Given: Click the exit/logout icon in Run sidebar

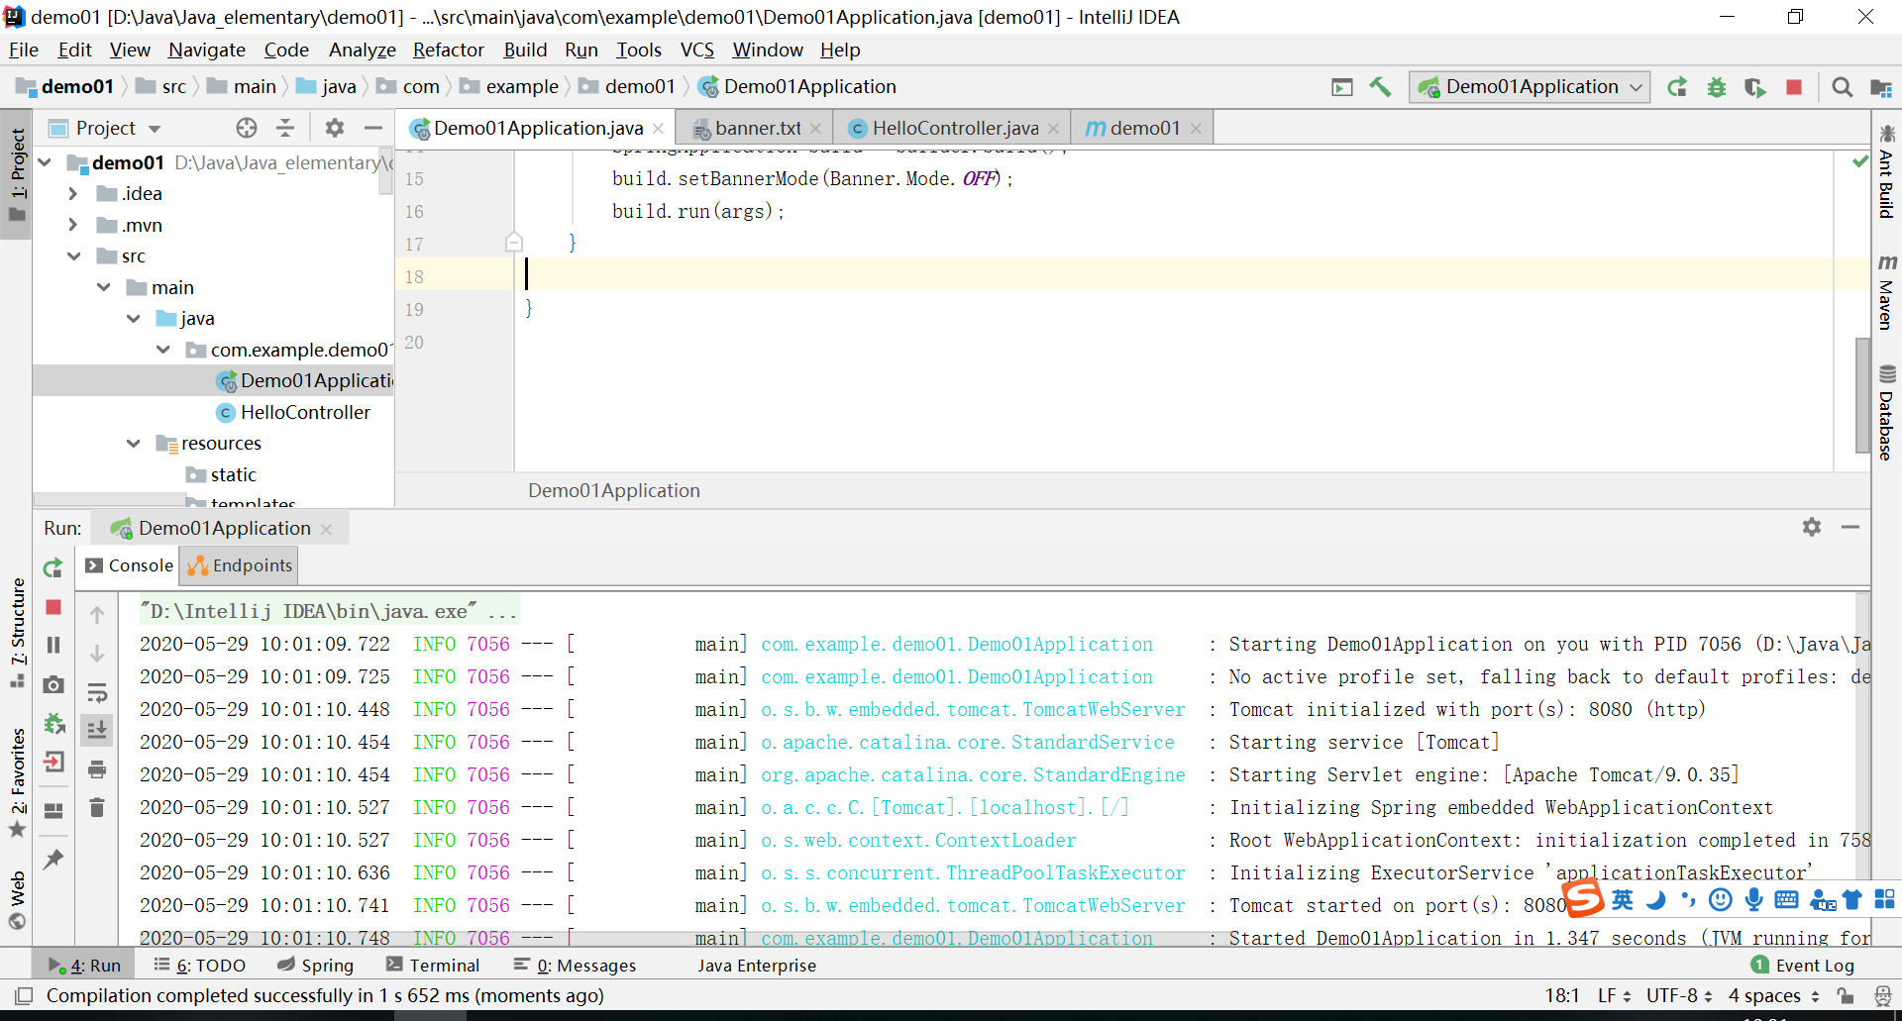Looking at the screenshot, I should [x=53, y=762].
